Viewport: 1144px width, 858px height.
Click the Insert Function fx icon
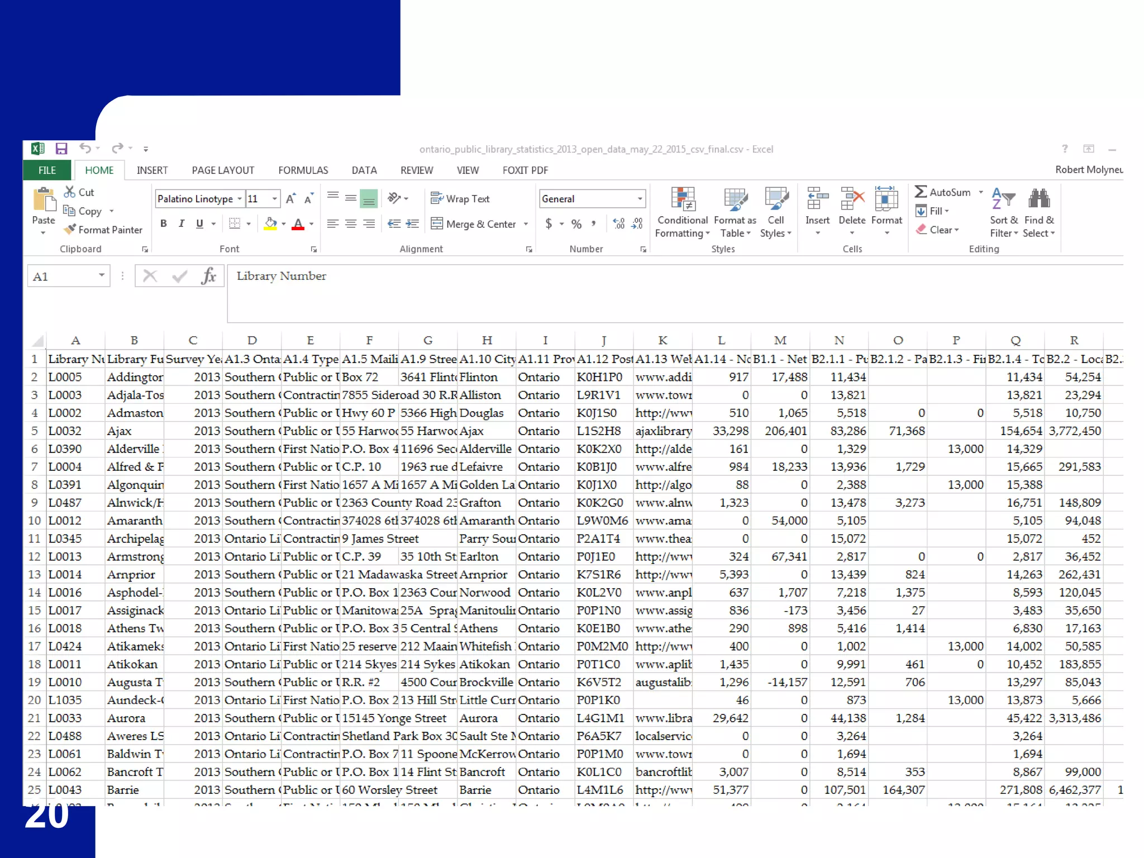pyautogui.click(x=208, y=276)
